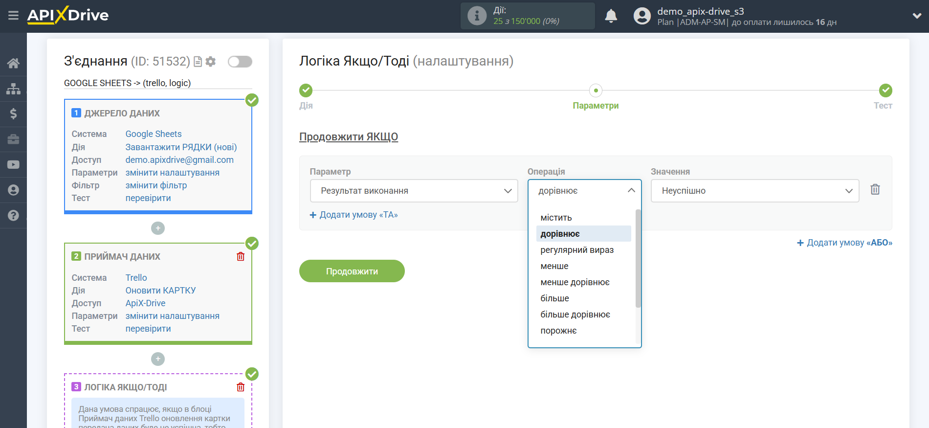This screenshot has height=428, width=929.
Task: Click the Продовжити ЯКЩО heading
Action: (x=349, y=137)
